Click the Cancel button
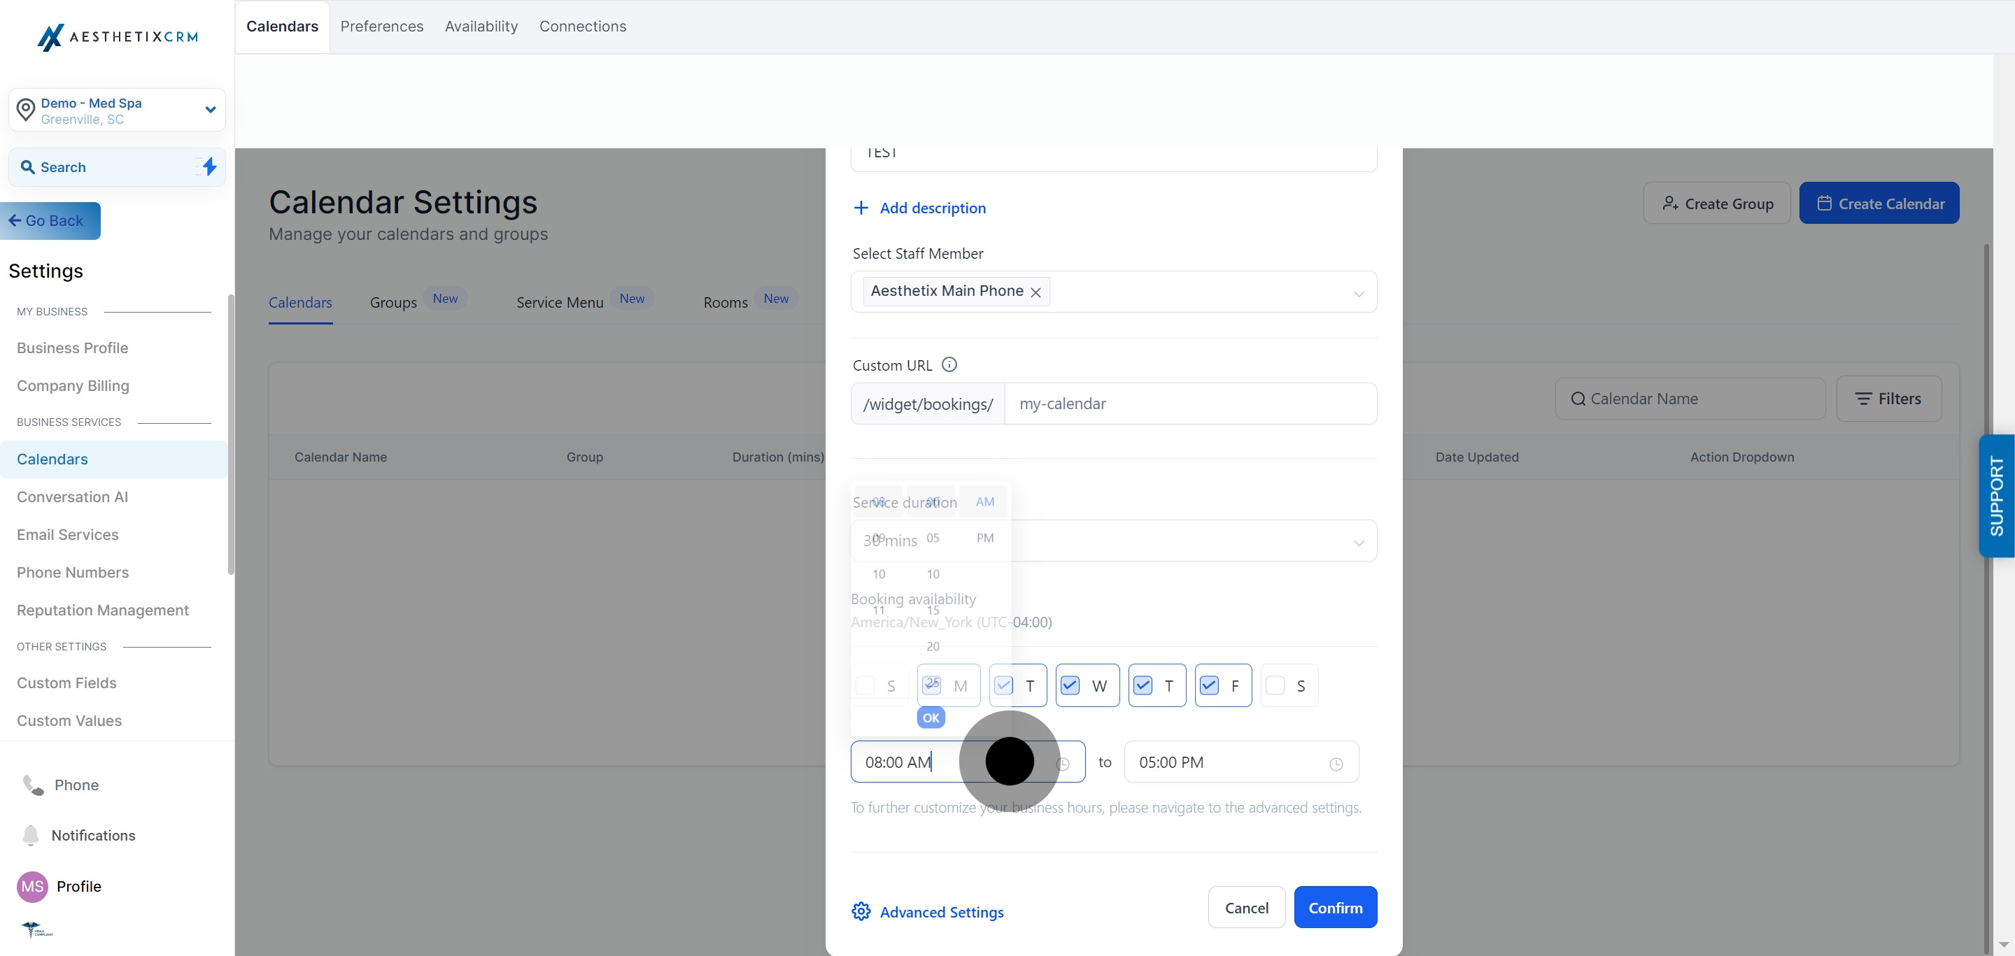The width and height of the screenshot is (2015, 956). tap(1247, 908)
